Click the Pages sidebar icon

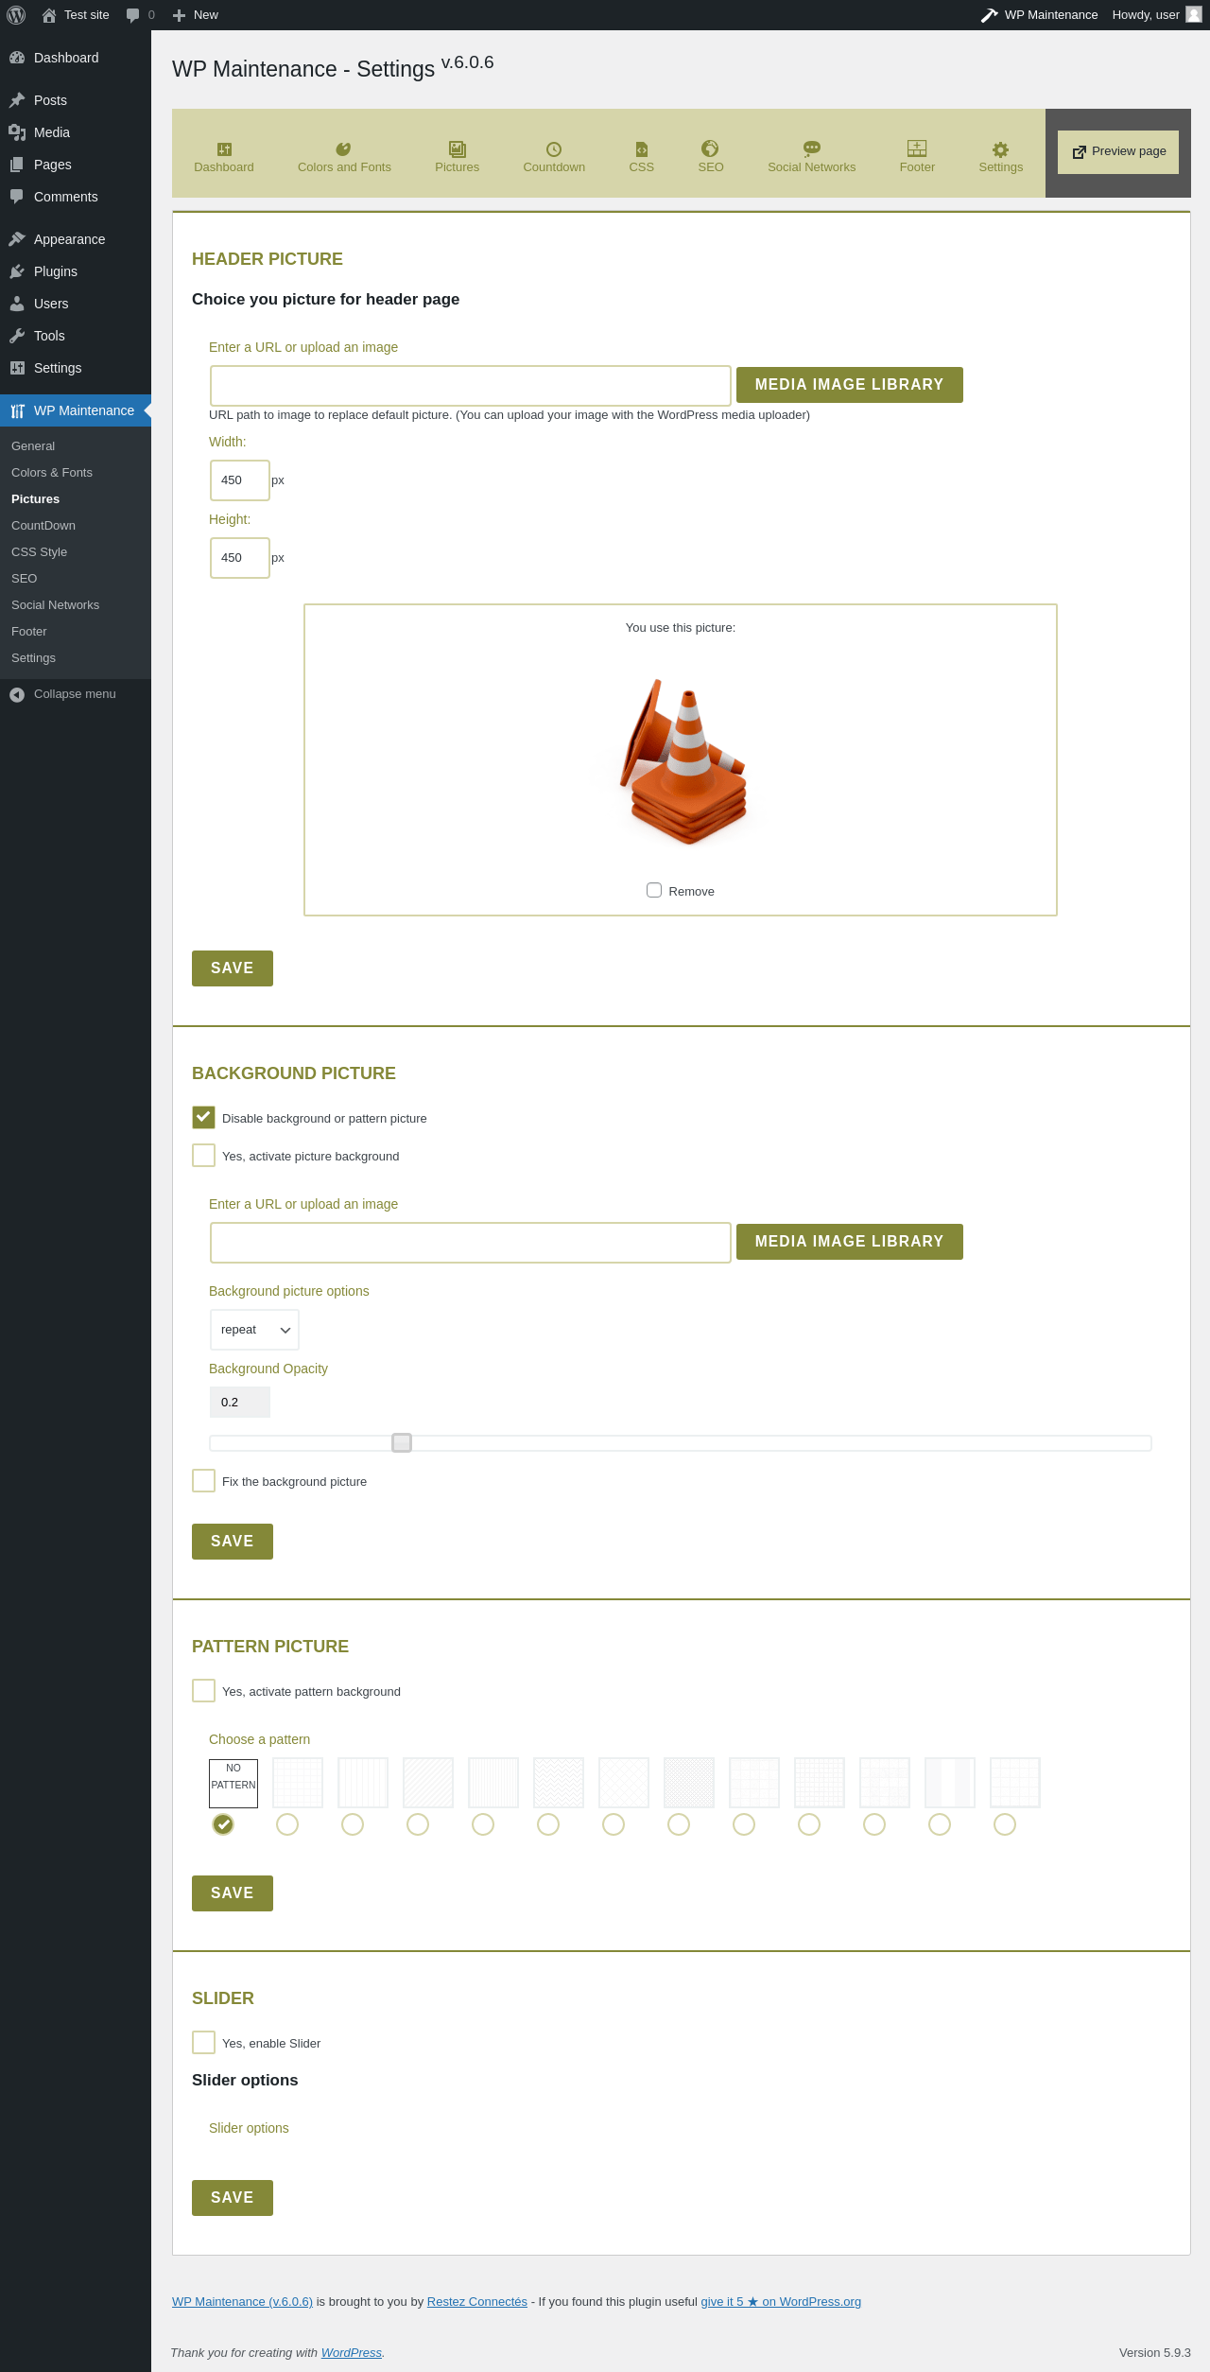(17, 165)
